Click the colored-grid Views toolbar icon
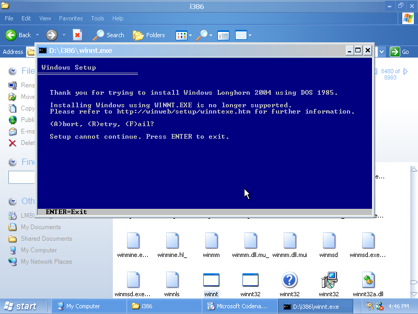 pyautogui.click(x=181, y=35)
